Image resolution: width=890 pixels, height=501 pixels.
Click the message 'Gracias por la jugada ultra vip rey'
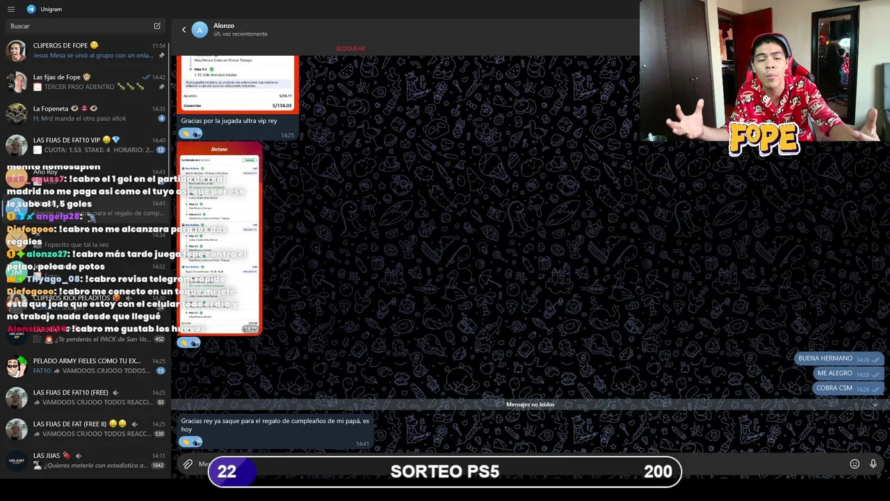pyautogui.click(x=229, y=121)
